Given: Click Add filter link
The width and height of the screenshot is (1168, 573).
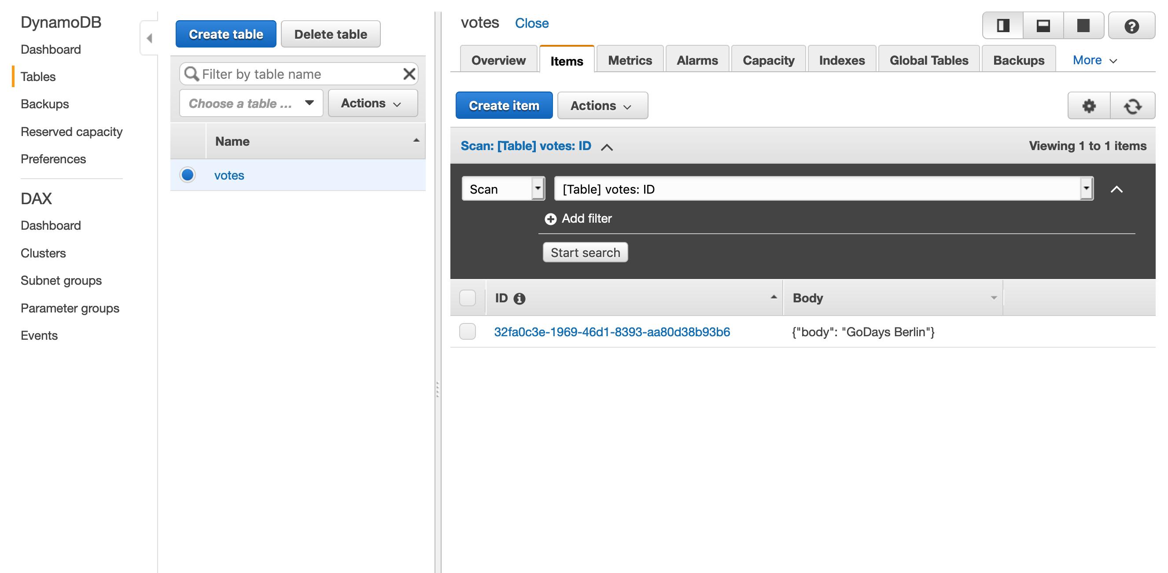Looking at the screenshot, I should point(587,218).
